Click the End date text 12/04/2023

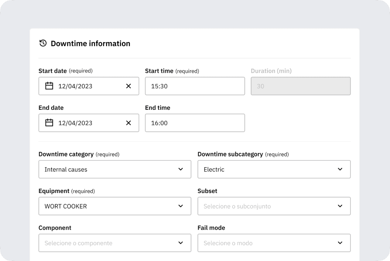pos(75,123)
